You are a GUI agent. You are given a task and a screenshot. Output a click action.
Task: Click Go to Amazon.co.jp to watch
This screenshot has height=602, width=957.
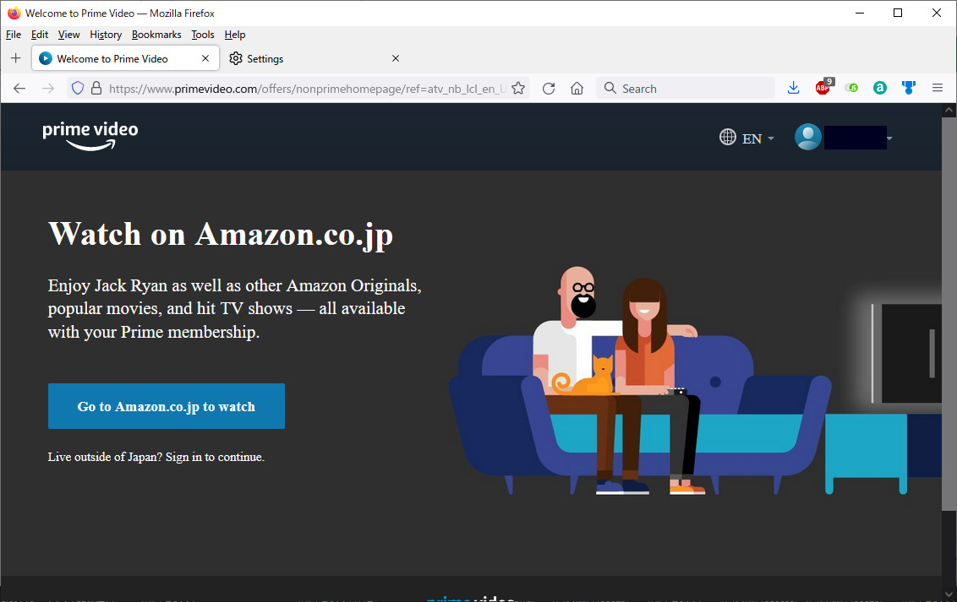tap(167, 406)
